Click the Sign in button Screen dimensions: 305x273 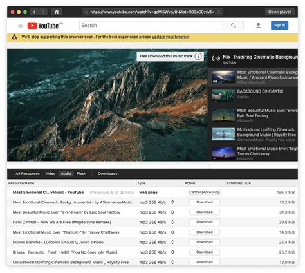279,25
